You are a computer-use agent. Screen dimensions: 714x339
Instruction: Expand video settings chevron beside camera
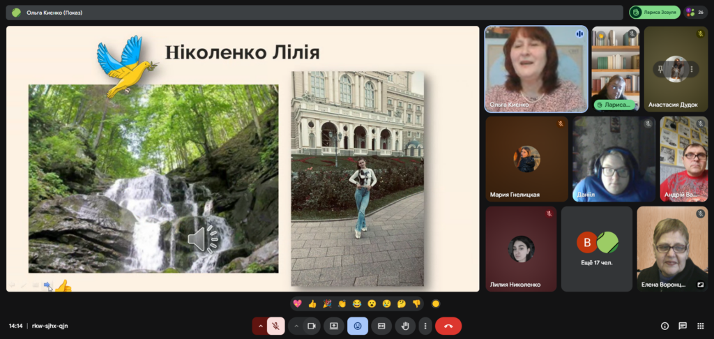tap(296, 326)
